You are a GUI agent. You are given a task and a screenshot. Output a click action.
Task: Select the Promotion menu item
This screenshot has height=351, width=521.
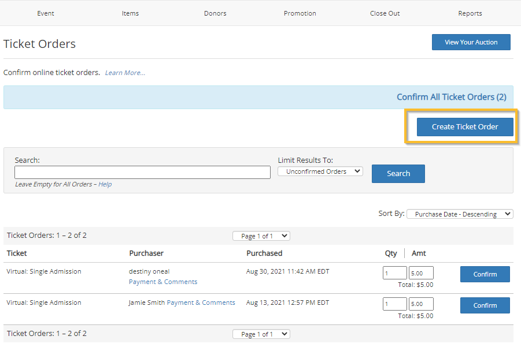300,13
